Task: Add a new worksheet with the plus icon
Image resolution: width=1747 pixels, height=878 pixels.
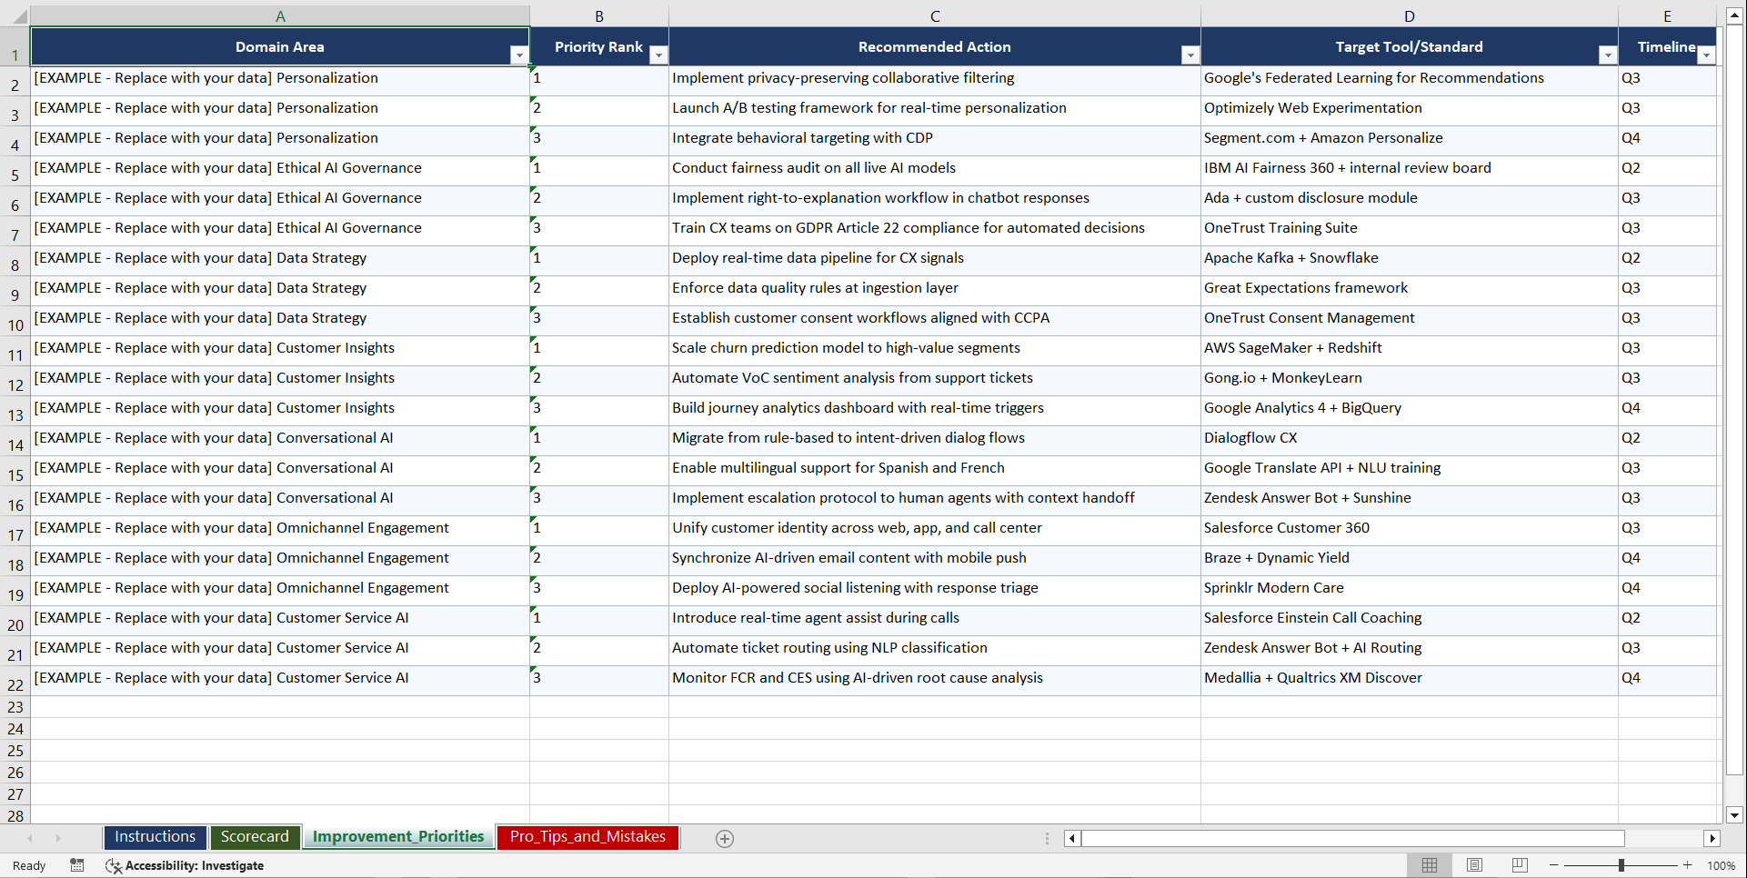Action: 724,838
